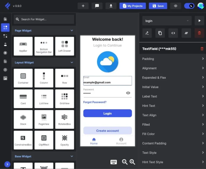Open the login page dropdown

click(167, 21)
